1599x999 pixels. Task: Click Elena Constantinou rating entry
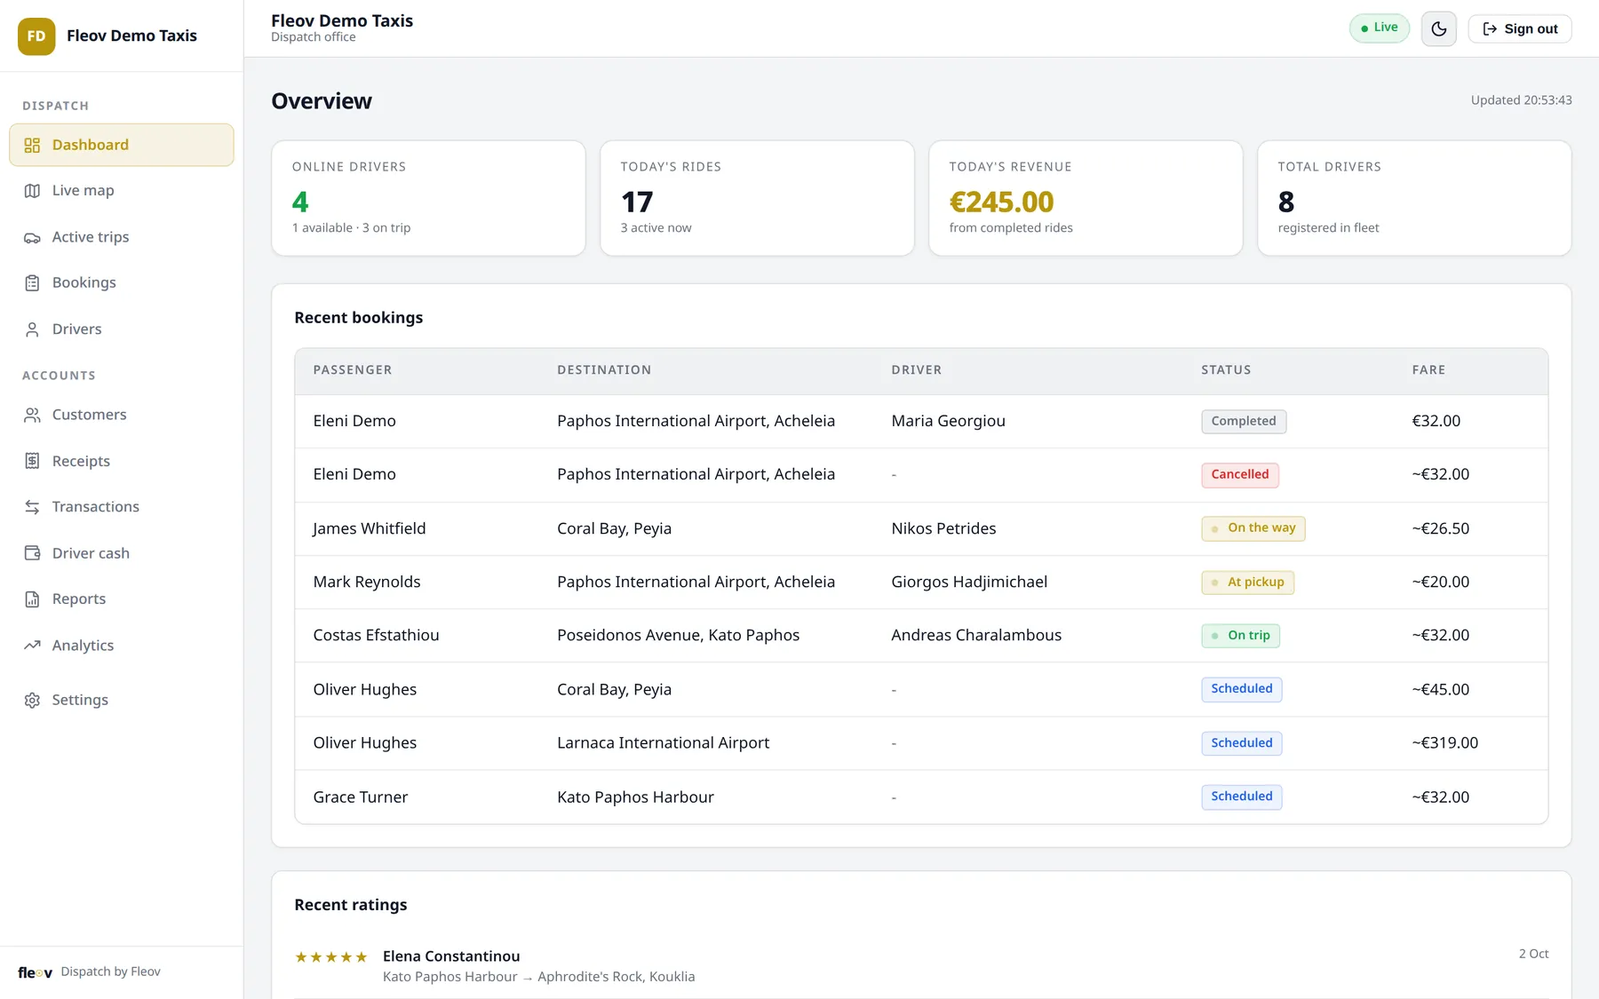(921, 966)
